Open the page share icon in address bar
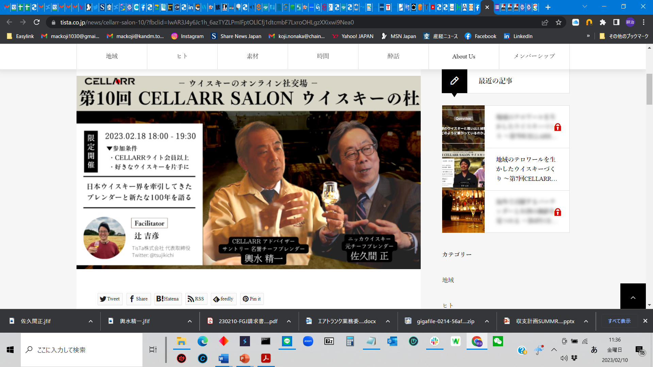653x367 pixels. coord(545,22)
